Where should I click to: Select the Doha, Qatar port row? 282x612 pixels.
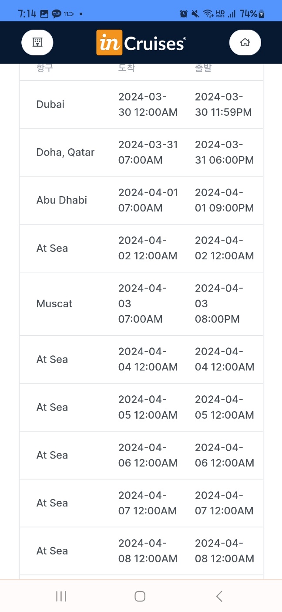click(x=141, y=153)
